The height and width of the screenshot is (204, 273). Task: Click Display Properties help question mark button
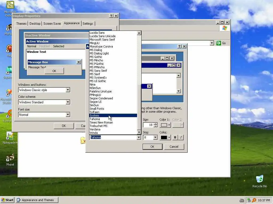(x=111, y=16)
